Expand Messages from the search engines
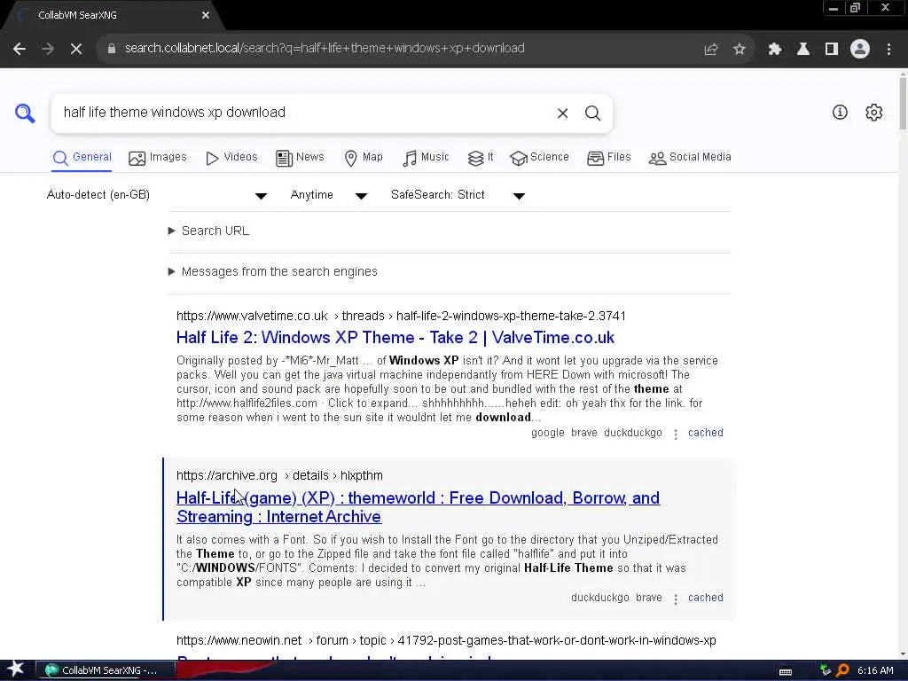Screen dimensions: 908x681 coord(273,271)
